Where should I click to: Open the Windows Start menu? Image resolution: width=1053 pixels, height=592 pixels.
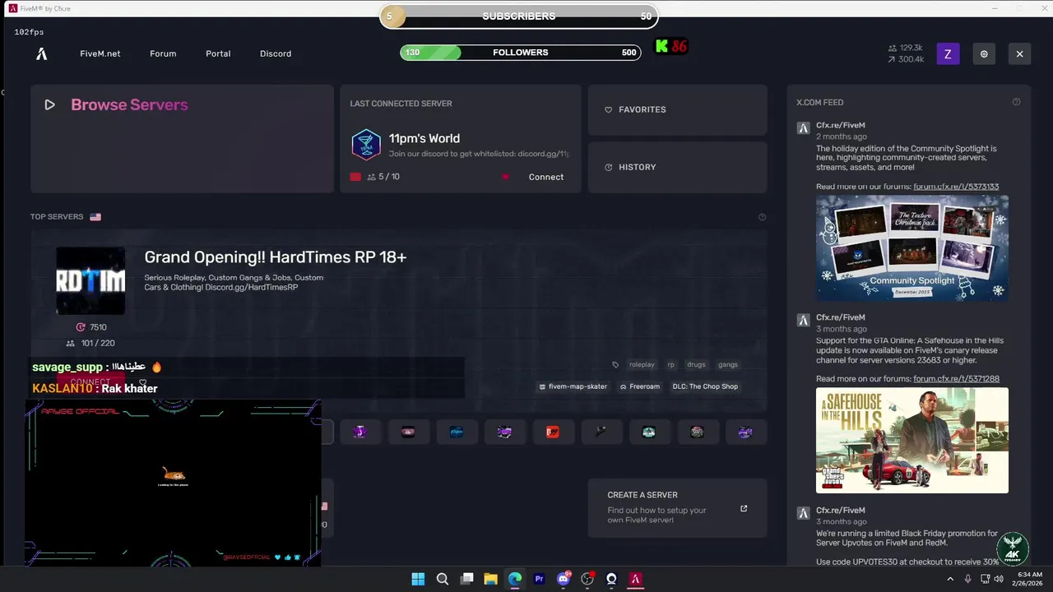(x=418, y=579)
